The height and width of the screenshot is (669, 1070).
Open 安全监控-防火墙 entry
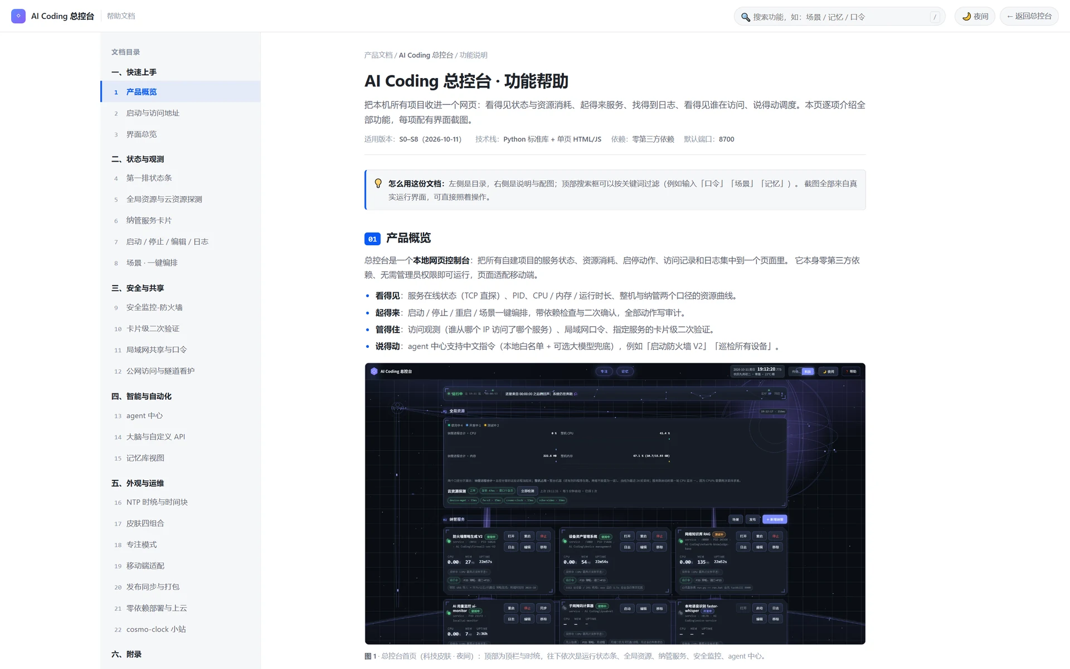(x=181, y=308)
